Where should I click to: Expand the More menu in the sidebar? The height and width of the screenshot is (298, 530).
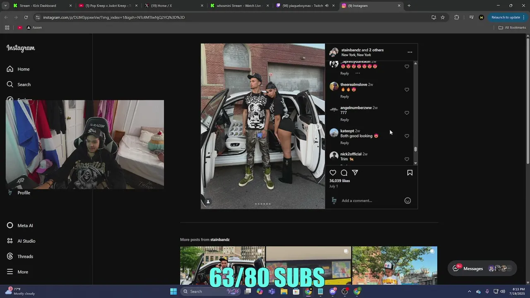click(x=18, y=272)
